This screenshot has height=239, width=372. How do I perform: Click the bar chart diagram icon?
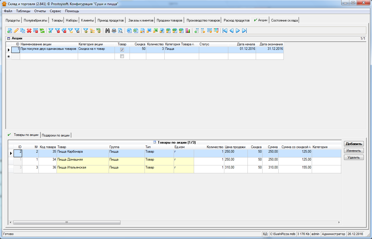188,31
